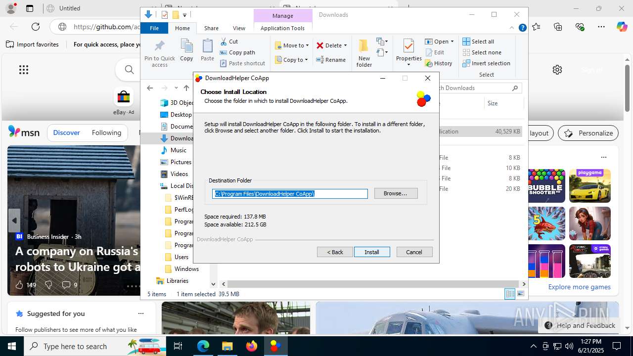Click History in the Open group
Viewport: 633px width, 356px height.
click(439, 63)
